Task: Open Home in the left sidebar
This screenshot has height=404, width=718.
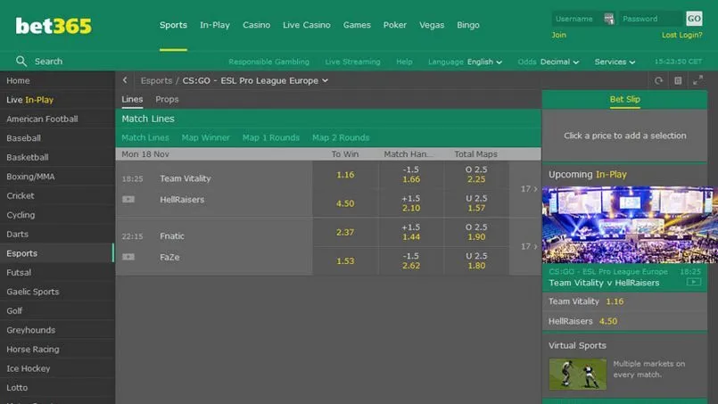Action: point(57,80)
